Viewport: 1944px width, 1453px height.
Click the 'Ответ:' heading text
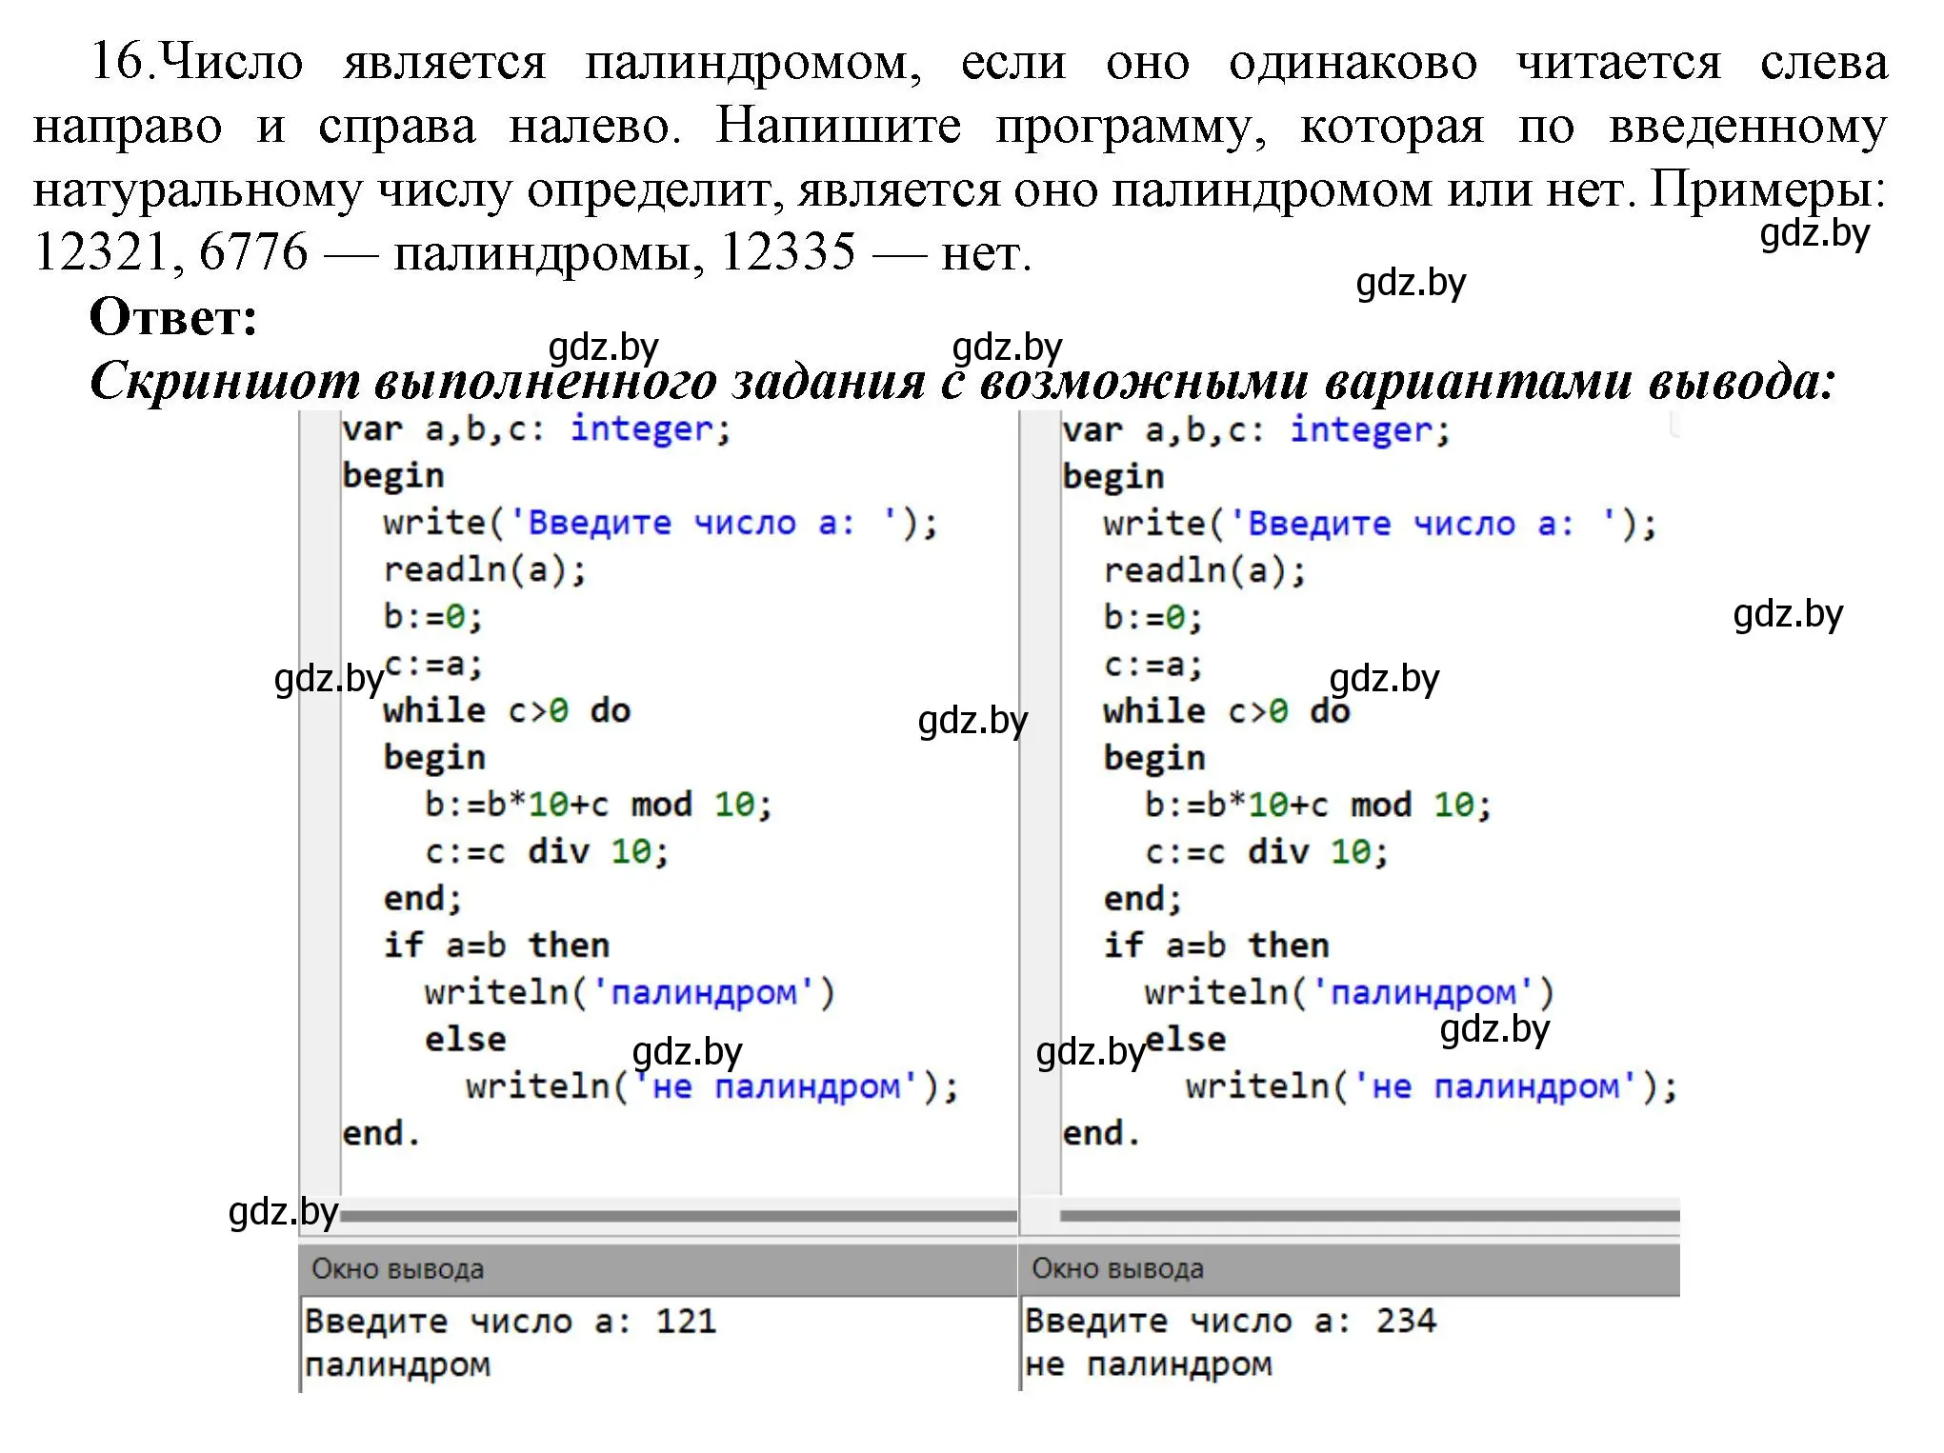173,316
